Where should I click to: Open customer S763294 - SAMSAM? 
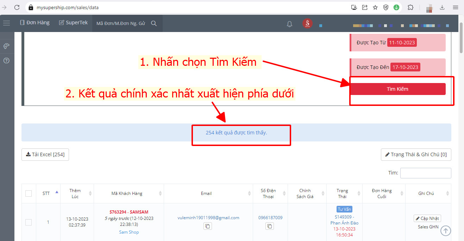click(129, 212)
